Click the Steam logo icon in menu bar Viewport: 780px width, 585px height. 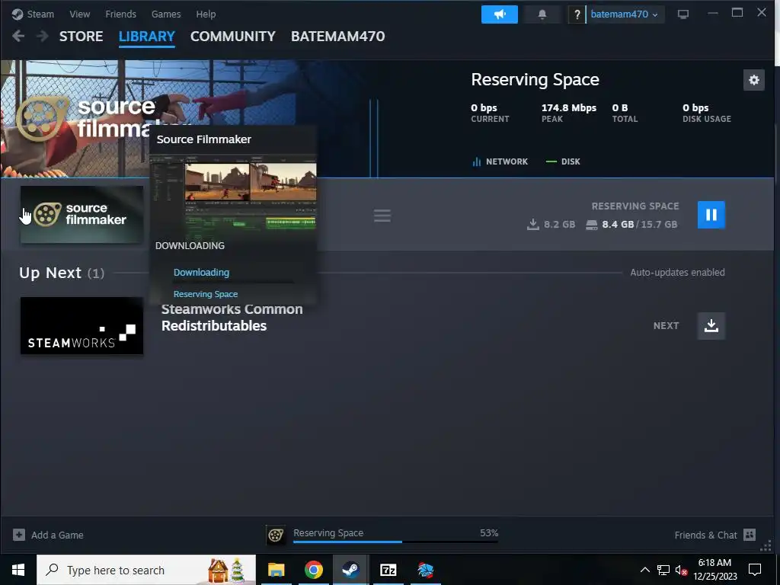pos(18,14)
